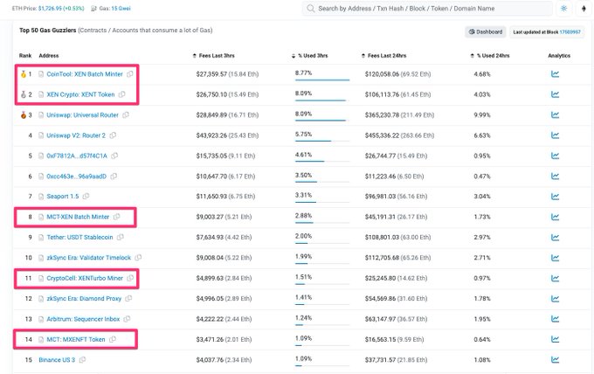Screen dimensions: 594x374
Task: Open analytics chart for Uniswap: Universal Router
Action: pyautogui.click(x=555, y=114)
